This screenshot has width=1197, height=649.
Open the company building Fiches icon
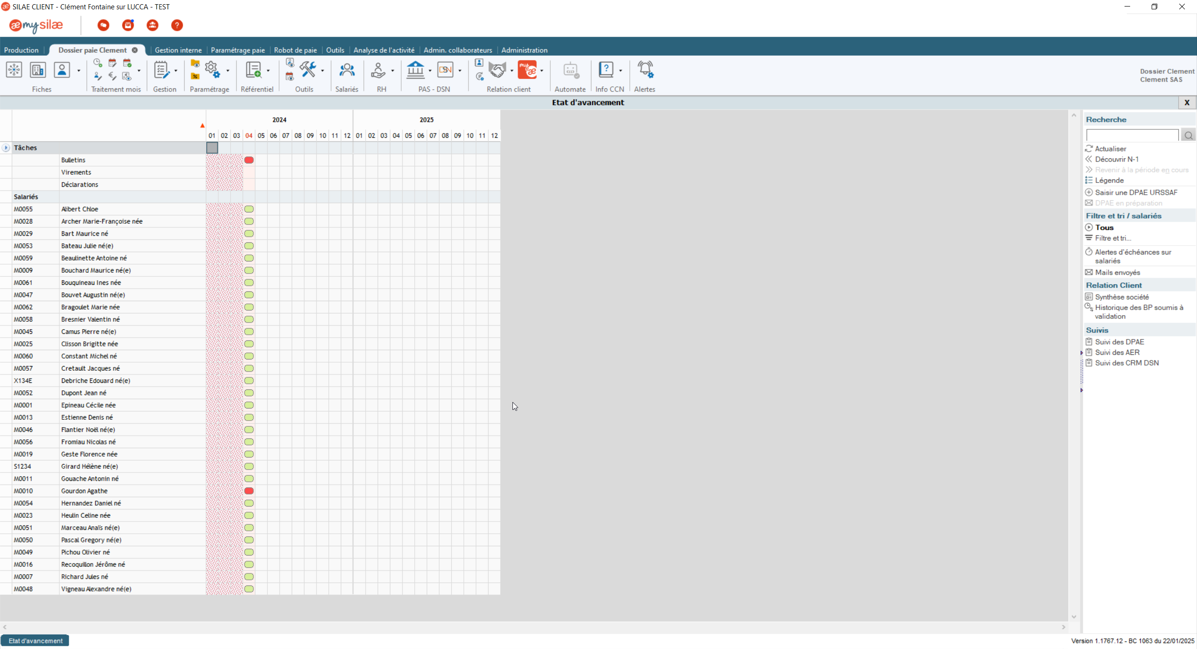click(x=38, y=71)
